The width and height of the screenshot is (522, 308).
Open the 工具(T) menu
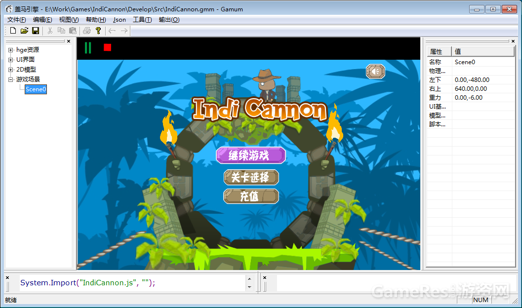(x=142, y=20)
